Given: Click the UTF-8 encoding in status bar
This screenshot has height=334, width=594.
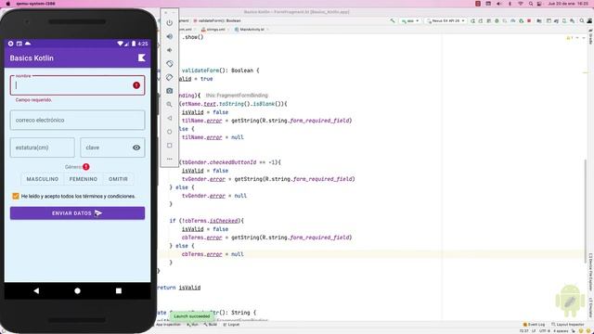Looking at the screenshot, I should coord(545,331).
